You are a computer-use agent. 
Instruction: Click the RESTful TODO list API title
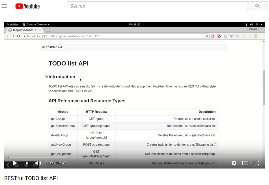pyautogui.click(x=31, y=178)
